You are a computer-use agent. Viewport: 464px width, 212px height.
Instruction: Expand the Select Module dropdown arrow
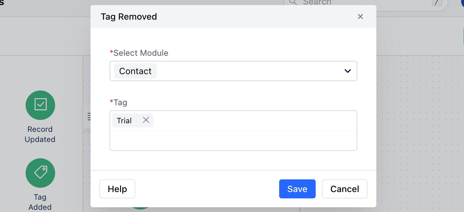tap(348, 71)
